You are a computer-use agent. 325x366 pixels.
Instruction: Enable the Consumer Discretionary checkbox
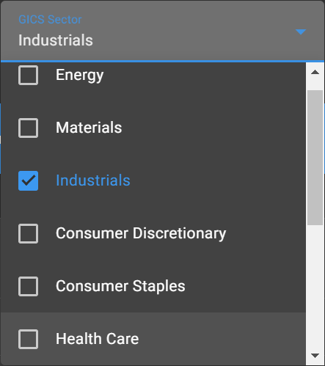click(28, 233)
